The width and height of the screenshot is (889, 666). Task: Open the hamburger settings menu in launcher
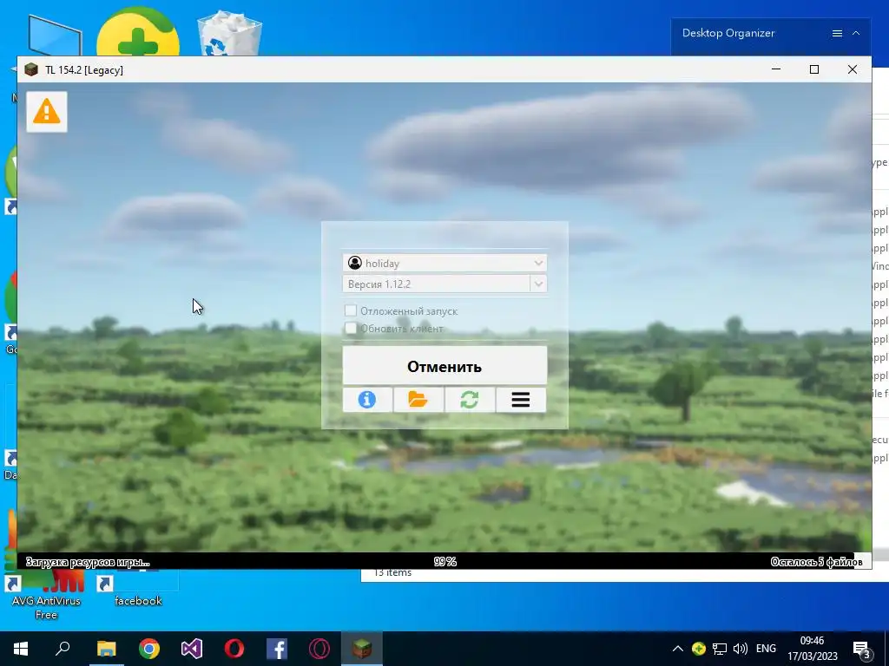(521, 400)
